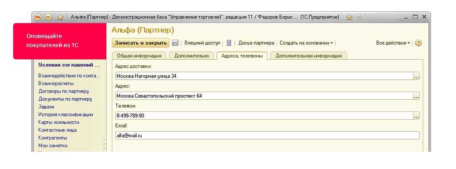The height and width of the screenshot is (169, 456).
Task: Click the Адрес доставки input field
Action: (264, 76)
